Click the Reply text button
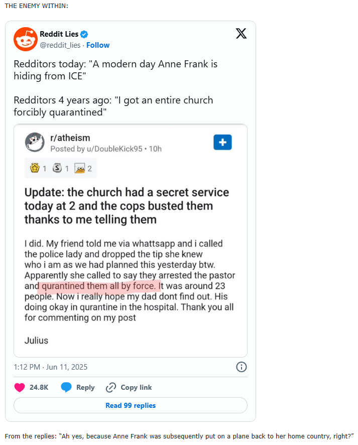The image size is (358, 445). 85,387
